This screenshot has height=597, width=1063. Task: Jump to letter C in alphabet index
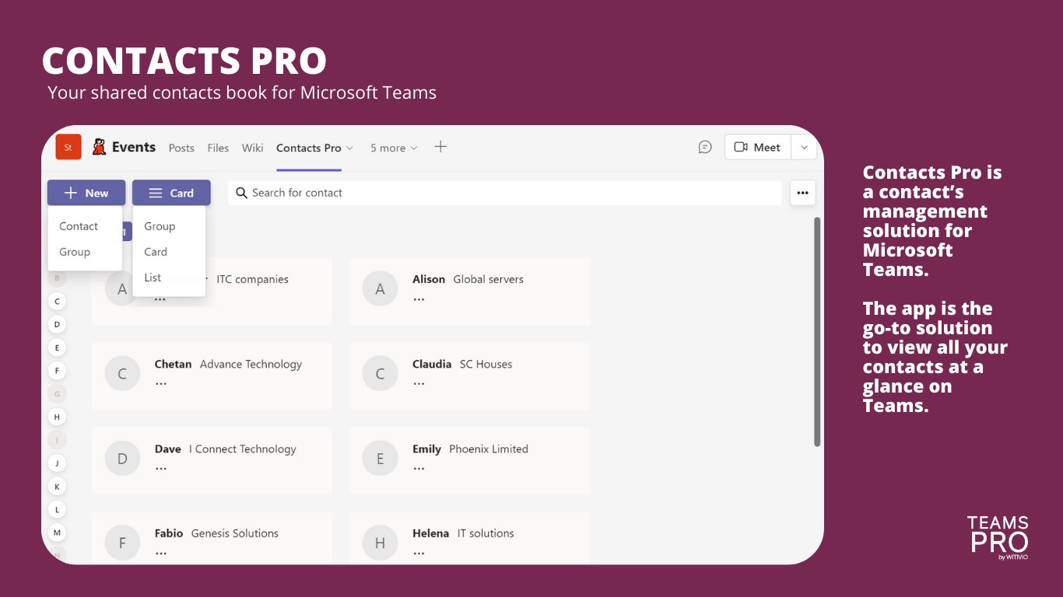coord(57,301)
